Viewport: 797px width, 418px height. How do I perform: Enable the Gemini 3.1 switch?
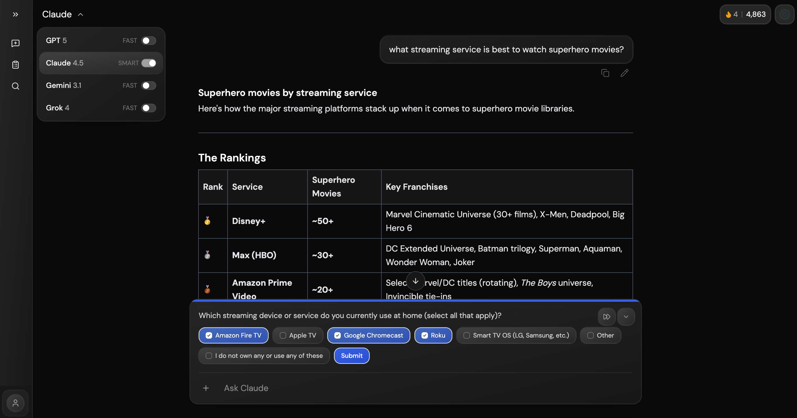(x=148, y=85)
